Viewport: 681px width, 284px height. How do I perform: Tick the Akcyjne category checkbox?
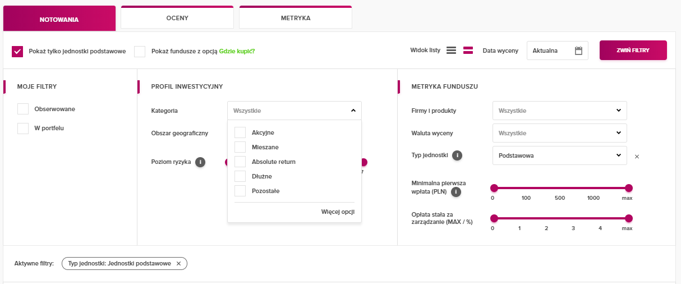tap(240, 132)
